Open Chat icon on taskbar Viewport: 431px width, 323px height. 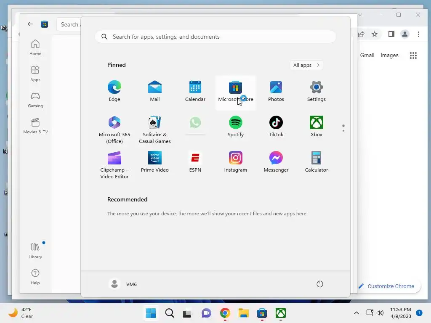(206, 313)
